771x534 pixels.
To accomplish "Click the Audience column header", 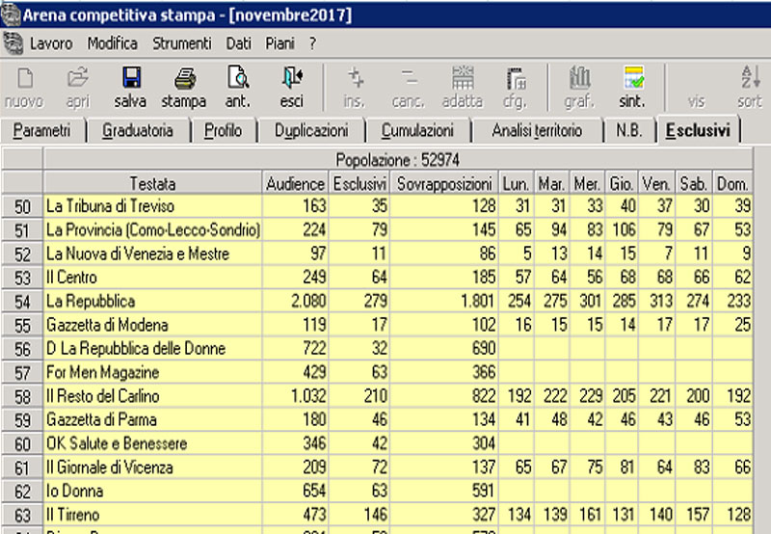I will click(294, 183).
